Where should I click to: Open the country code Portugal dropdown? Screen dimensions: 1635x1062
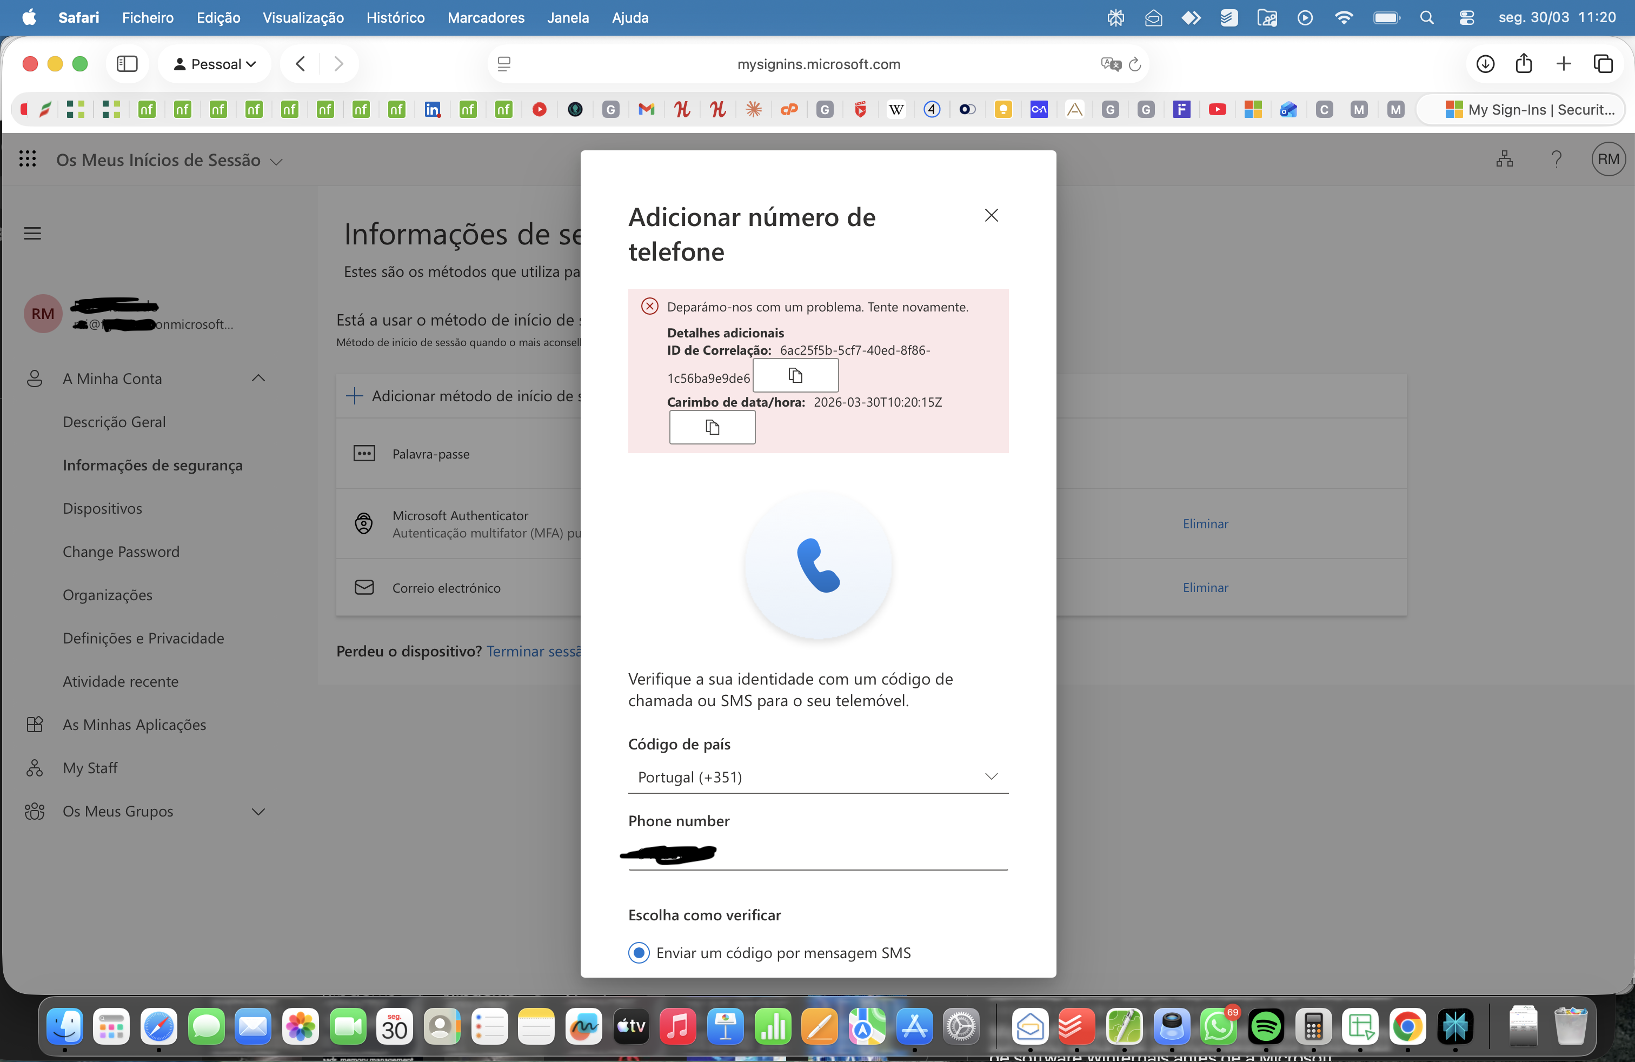tap(817, 777)
